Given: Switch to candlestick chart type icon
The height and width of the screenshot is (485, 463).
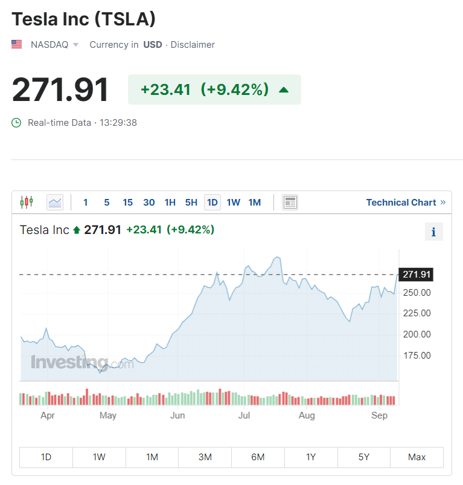Looking at the screenshot, I should pos(27,202).
